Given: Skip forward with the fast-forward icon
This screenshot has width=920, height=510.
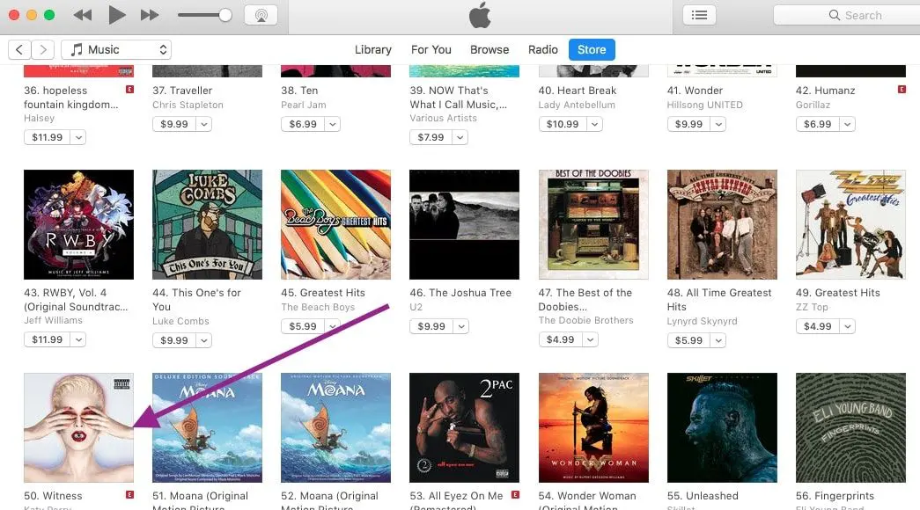Looking at the screenshot, I should coord(150,15).
